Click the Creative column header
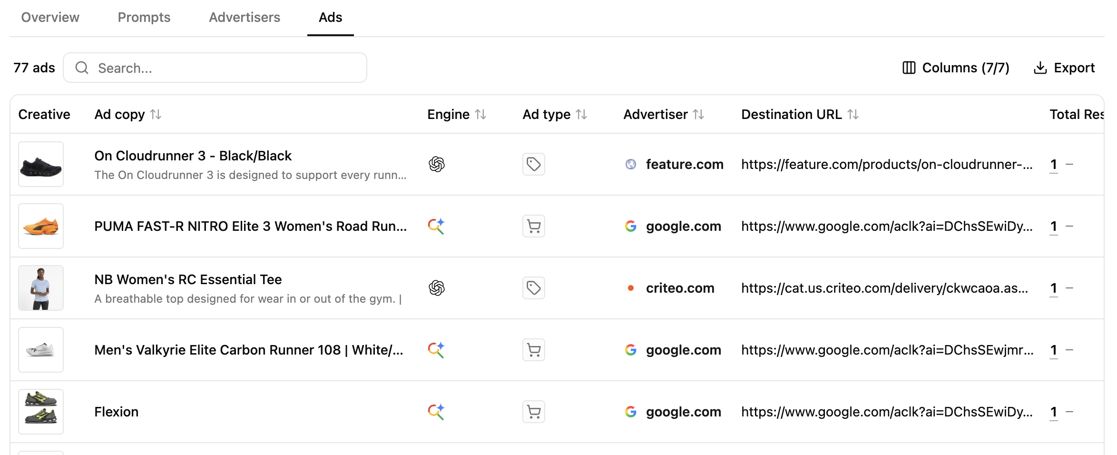The image size is (1117, 455). pos(44,114)
